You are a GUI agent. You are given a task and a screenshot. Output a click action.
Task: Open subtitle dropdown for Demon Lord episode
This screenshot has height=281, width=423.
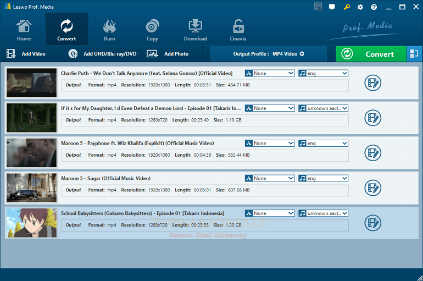click(x=270, y=108)
